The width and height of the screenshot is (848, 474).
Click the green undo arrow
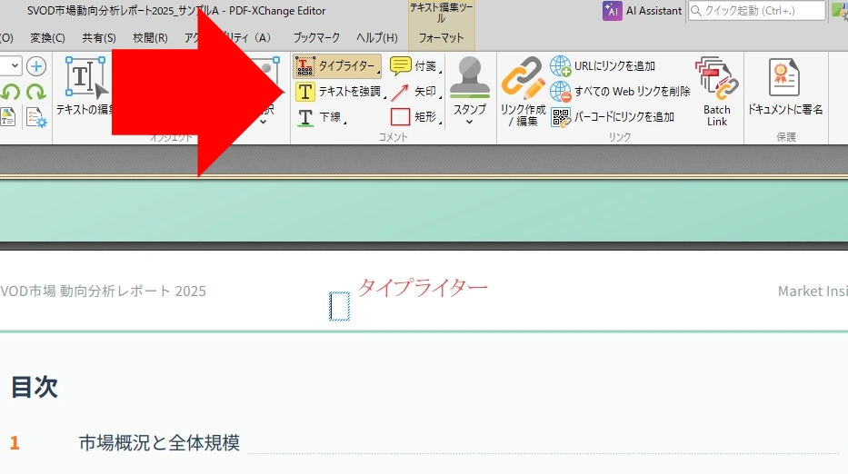(x=10, y=92)
